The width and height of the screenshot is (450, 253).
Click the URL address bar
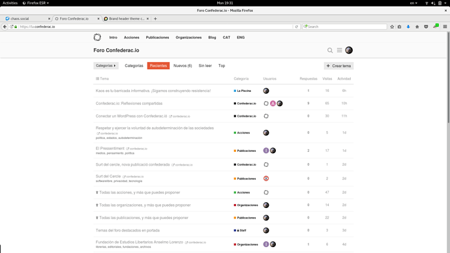click(x=155, y=27)
